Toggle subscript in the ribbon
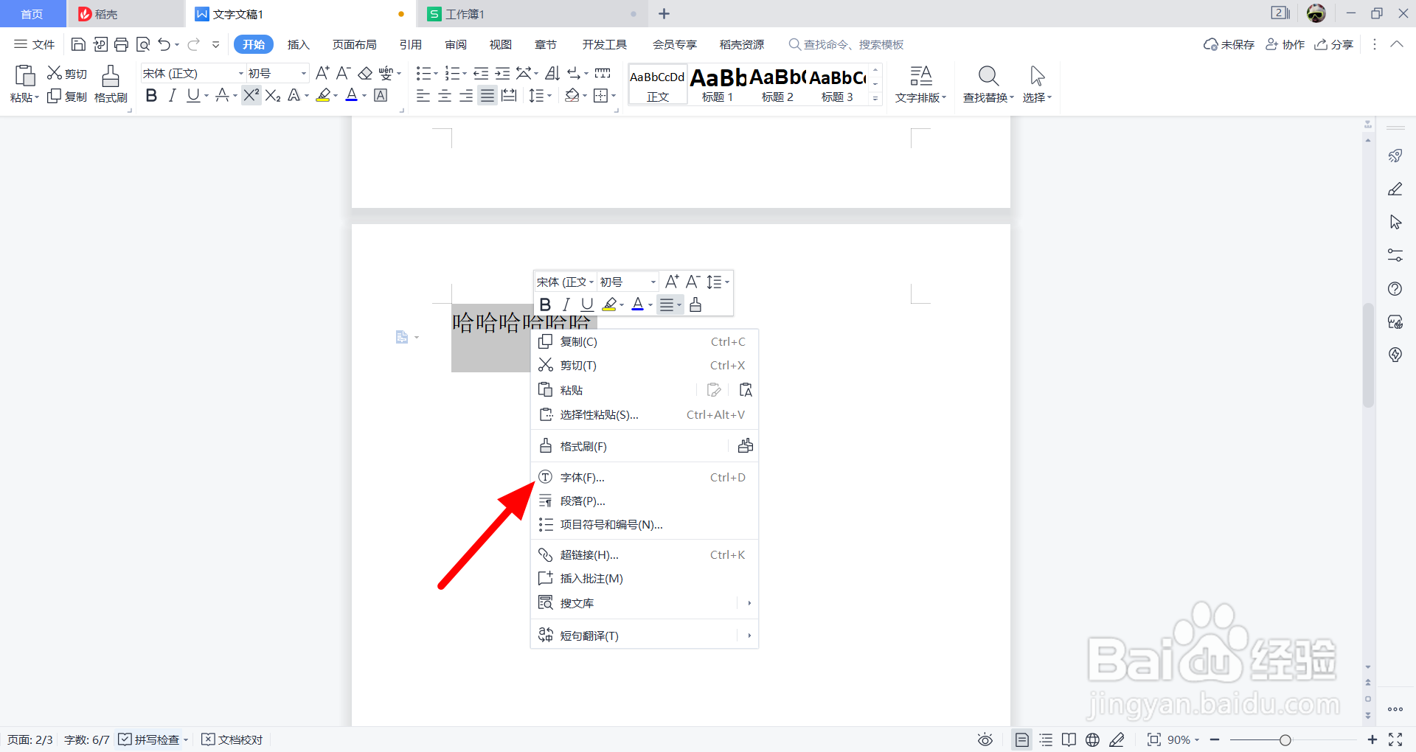 click(x=273, y=96)
